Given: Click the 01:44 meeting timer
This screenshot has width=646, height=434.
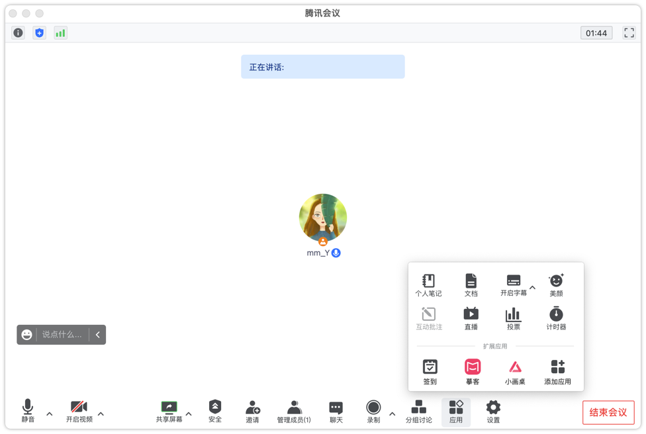Looking at the screenshot, I should [596, 33].
